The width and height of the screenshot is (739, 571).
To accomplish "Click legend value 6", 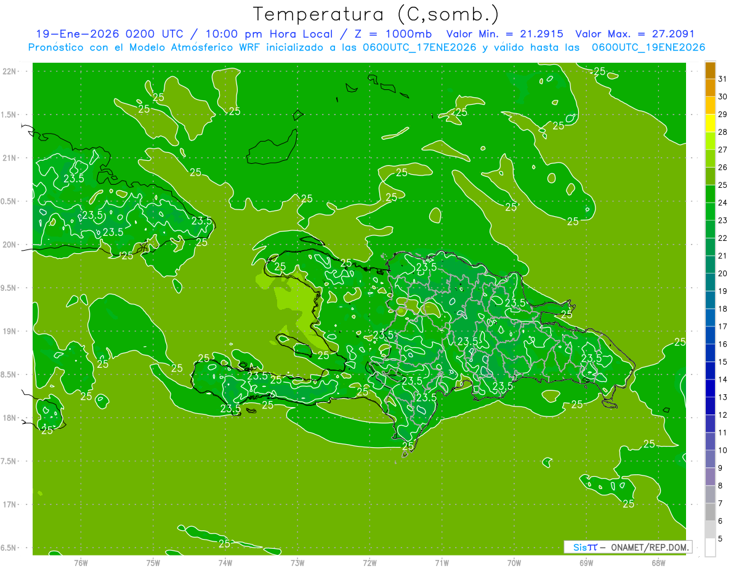I will [x=721, y=521].
